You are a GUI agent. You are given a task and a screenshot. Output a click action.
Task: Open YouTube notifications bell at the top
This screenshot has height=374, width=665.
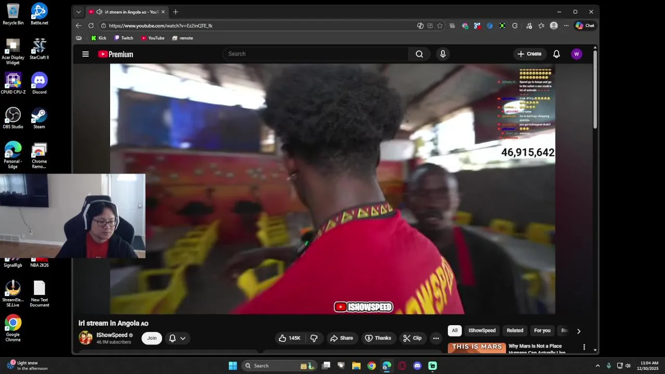point(556,54)
